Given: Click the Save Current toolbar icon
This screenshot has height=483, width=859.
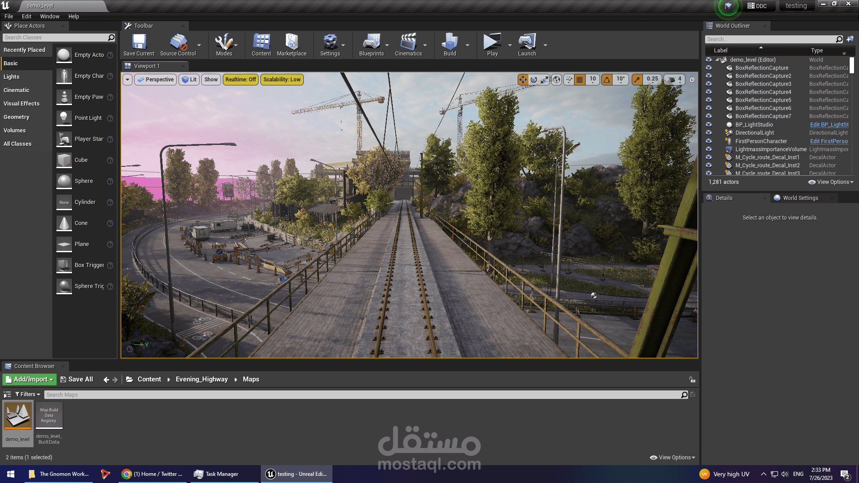Looking at the screenshot, I should [x=139, y=45].
